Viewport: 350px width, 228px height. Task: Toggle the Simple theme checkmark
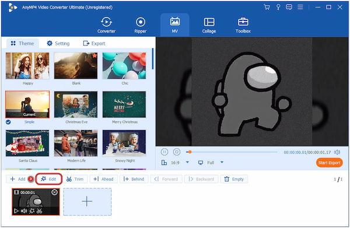(8, 122)
